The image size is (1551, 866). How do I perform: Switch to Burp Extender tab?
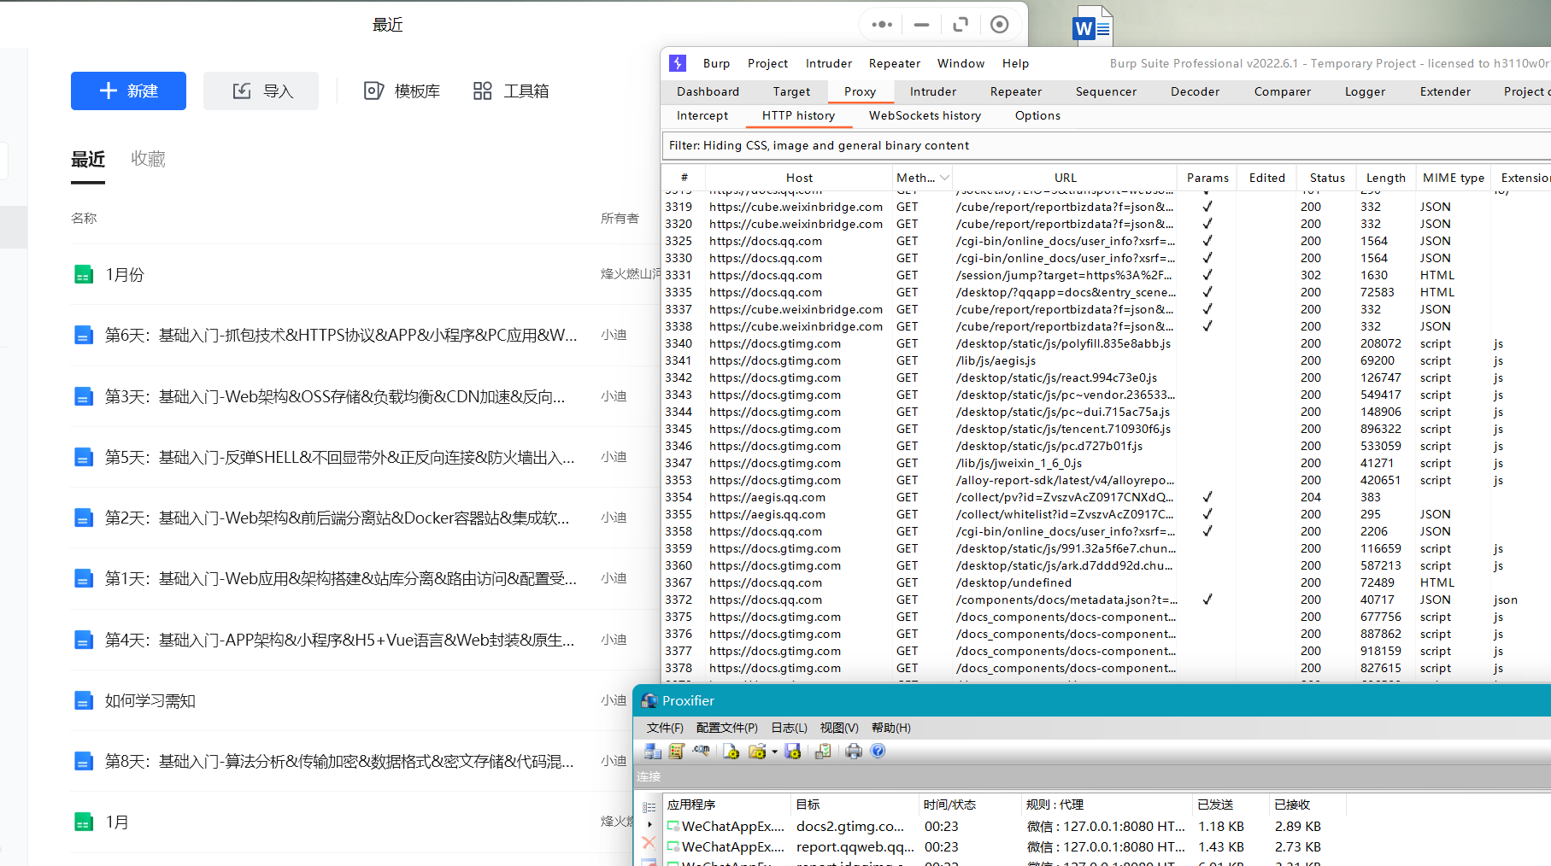[x=1445, y=91]
